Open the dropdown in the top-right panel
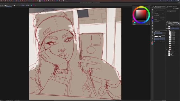This screenshot has width=180, height=101. [x=172, y=11]
